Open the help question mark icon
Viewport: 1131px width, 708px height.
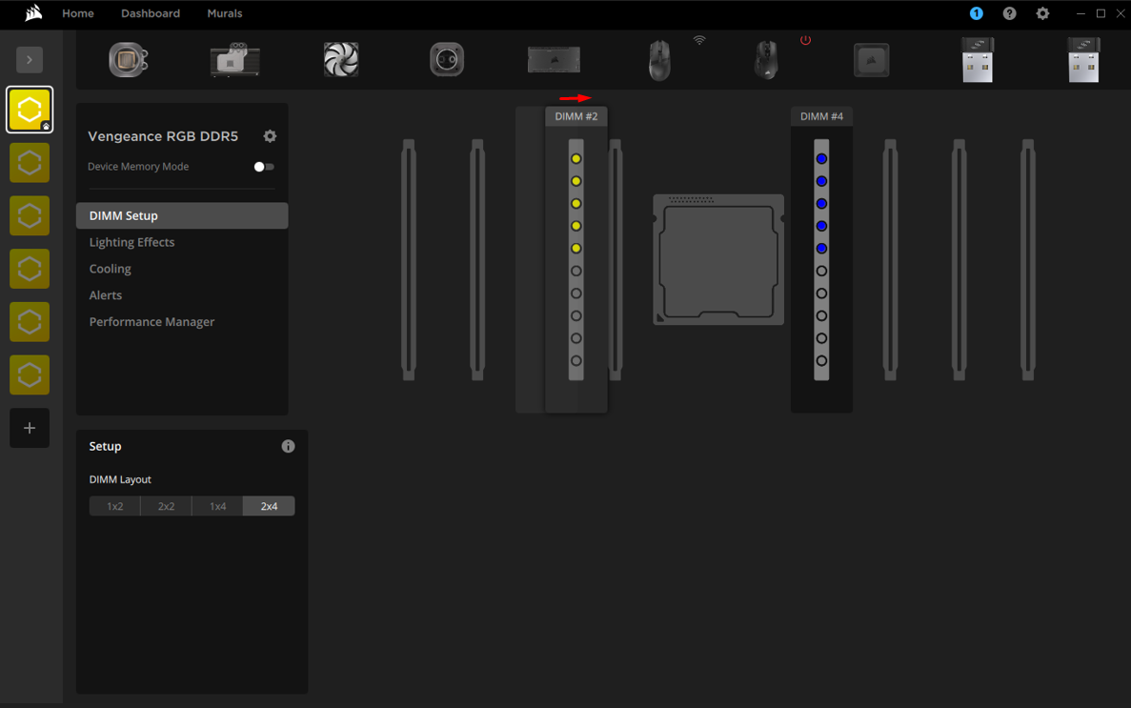pyautogui.click(x=1009, y=13)
